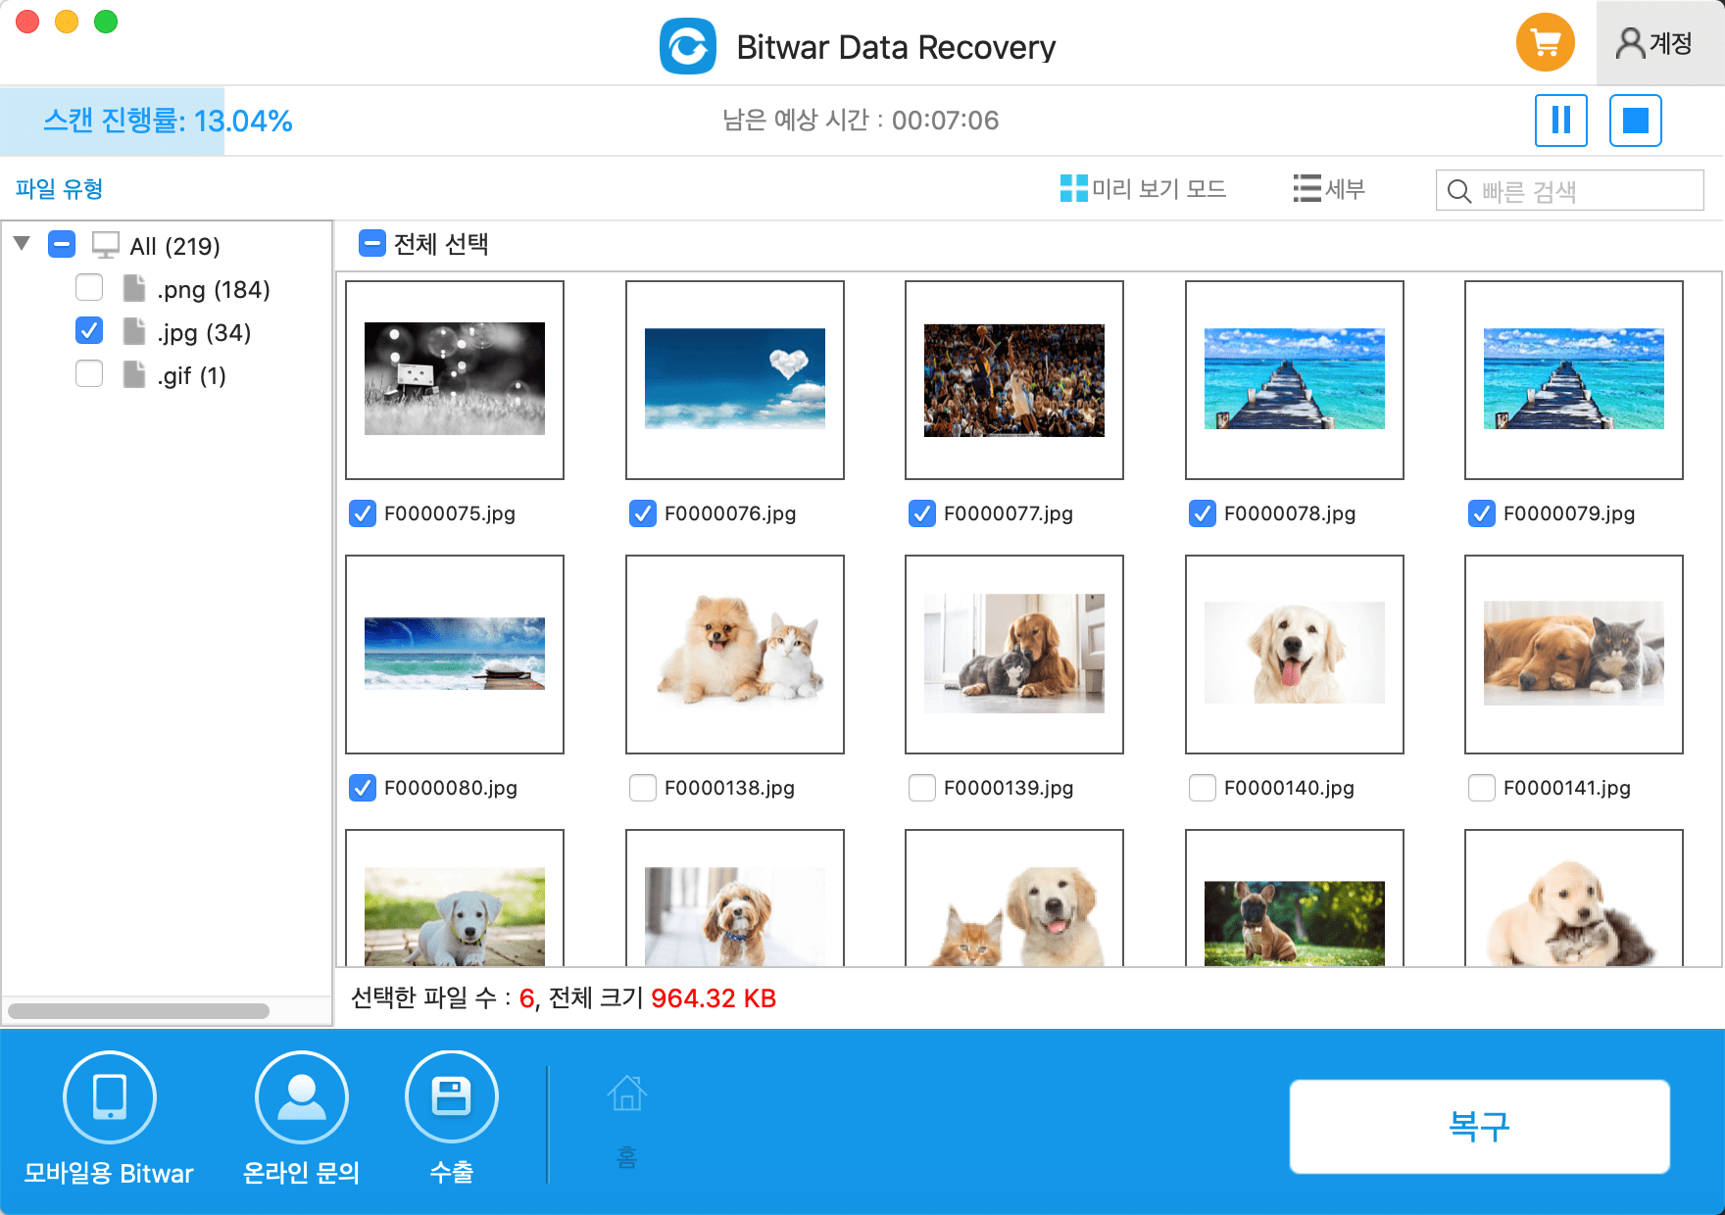This screenshot has height=1215, width=1725.
Task: Click the computer icon next to All
Action: pos(106,245)
